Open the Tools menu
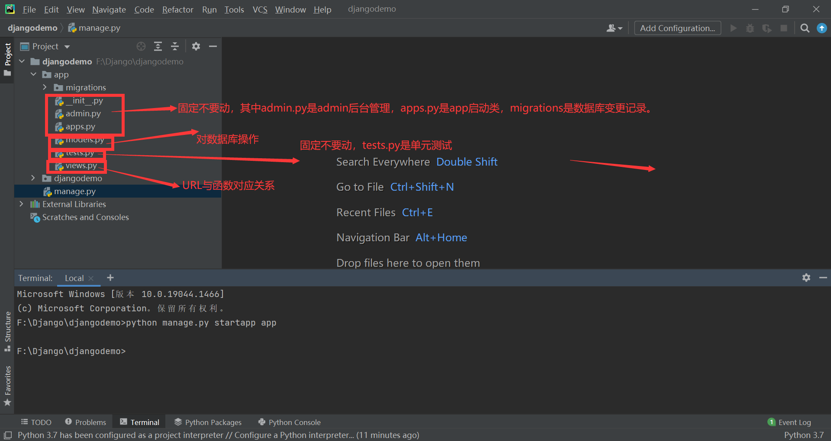 pos(234,10)
